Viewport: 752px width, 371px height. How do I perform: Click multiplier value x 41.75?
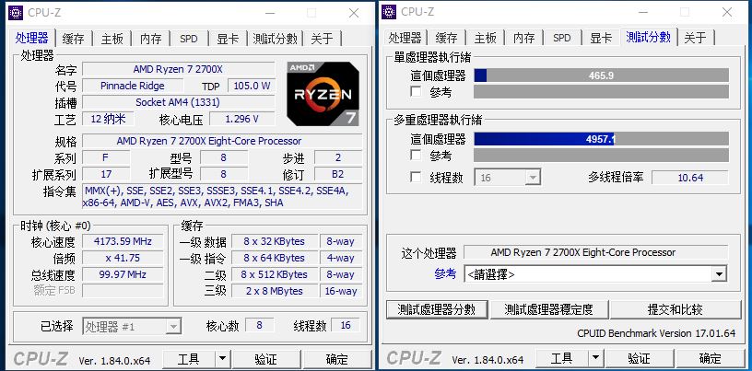point(123,258)
